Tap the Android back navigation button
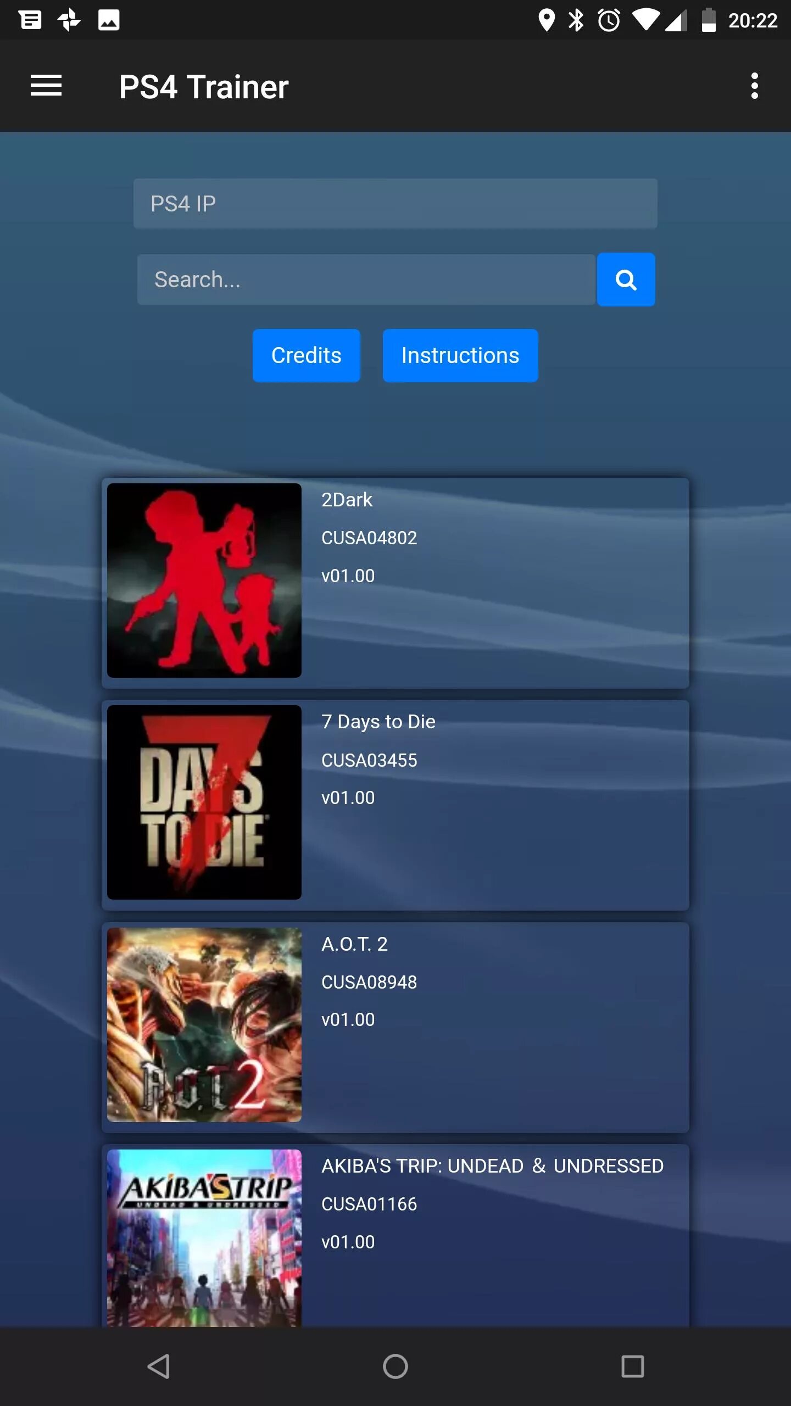This screenshot has width=791, height=1406. 158,1366
